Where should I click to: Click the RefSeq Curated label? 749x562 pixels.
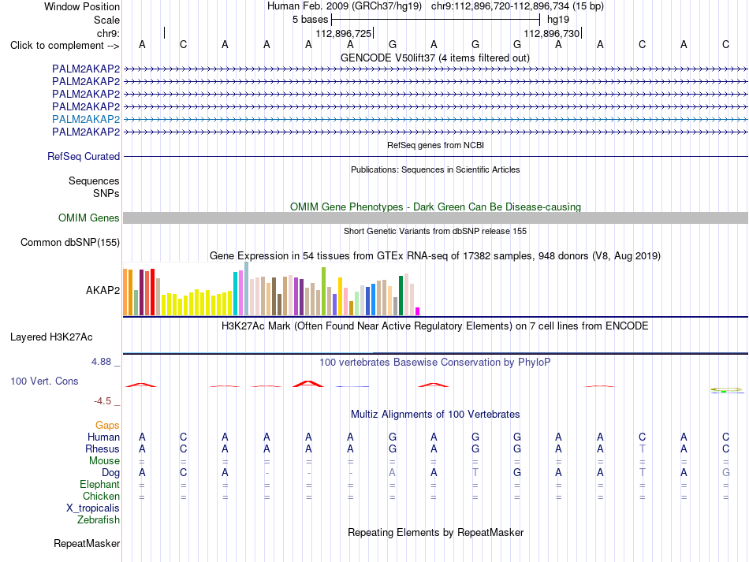[84, 157]
